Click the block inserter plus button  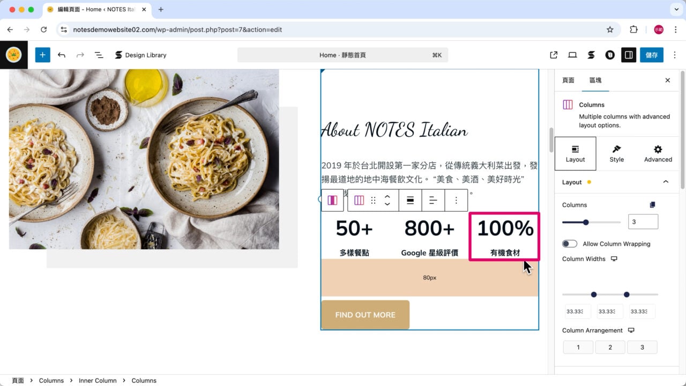pyautogui.click(x=42, y=55)
